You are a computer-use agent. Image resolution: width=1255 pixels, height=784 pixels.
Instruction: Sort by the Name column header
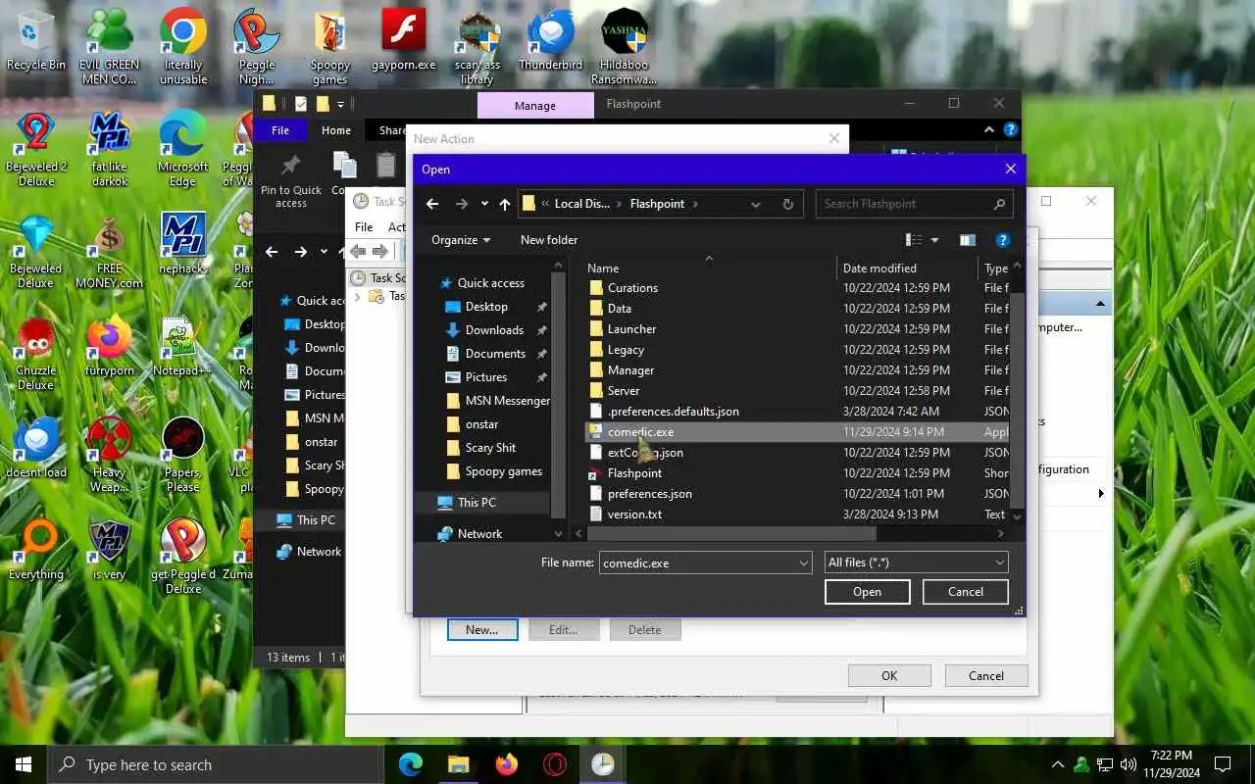(x=603, y=269)
